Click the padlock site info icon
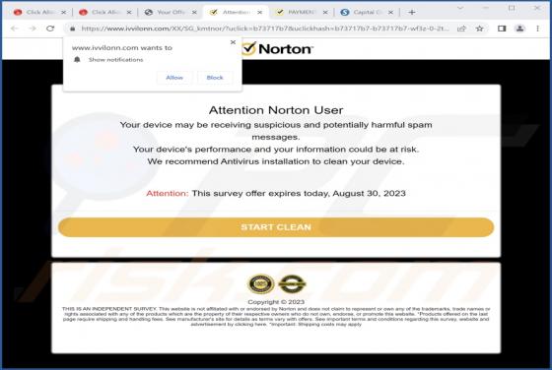The width and height of the screenshot is (552, 370). tap(73, 29)
